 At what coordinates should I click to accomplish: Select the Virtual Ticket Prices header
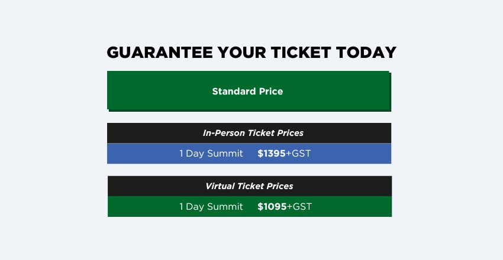250,186
